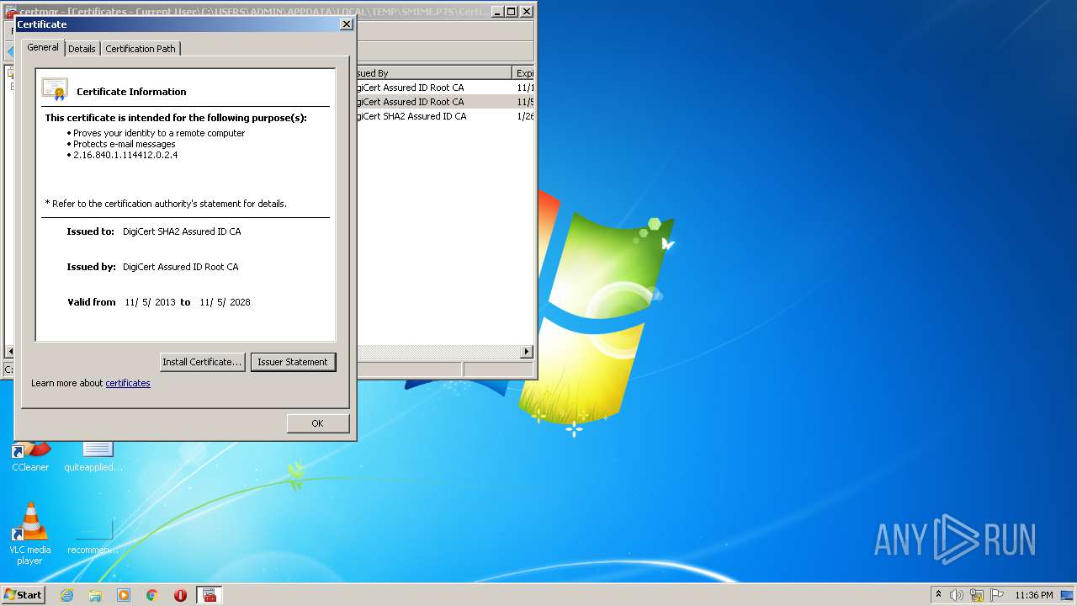Open the VLC media player shortcut
The image size is (1077, 606).
click(30, 534)
